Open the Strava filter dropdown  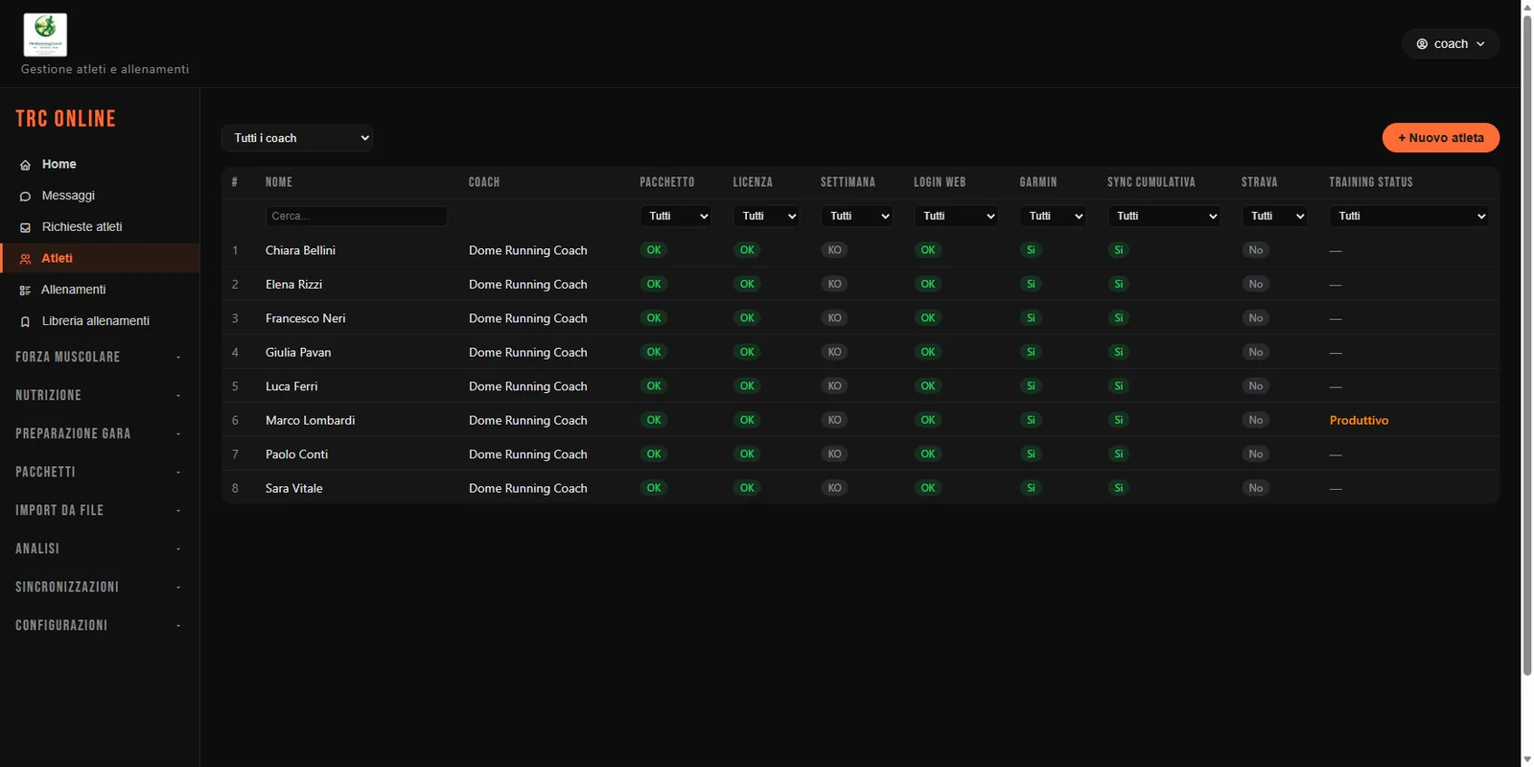pyautogui.click(x=1275, y=216)
